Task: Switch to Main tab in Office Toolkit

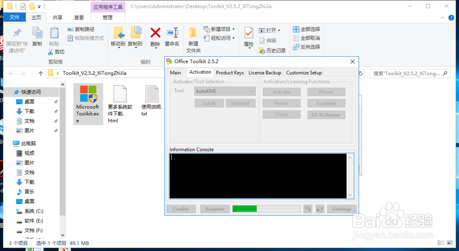Action: [175, 73]
